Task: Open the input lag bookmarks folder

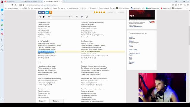Action: (x=62, y=8)
